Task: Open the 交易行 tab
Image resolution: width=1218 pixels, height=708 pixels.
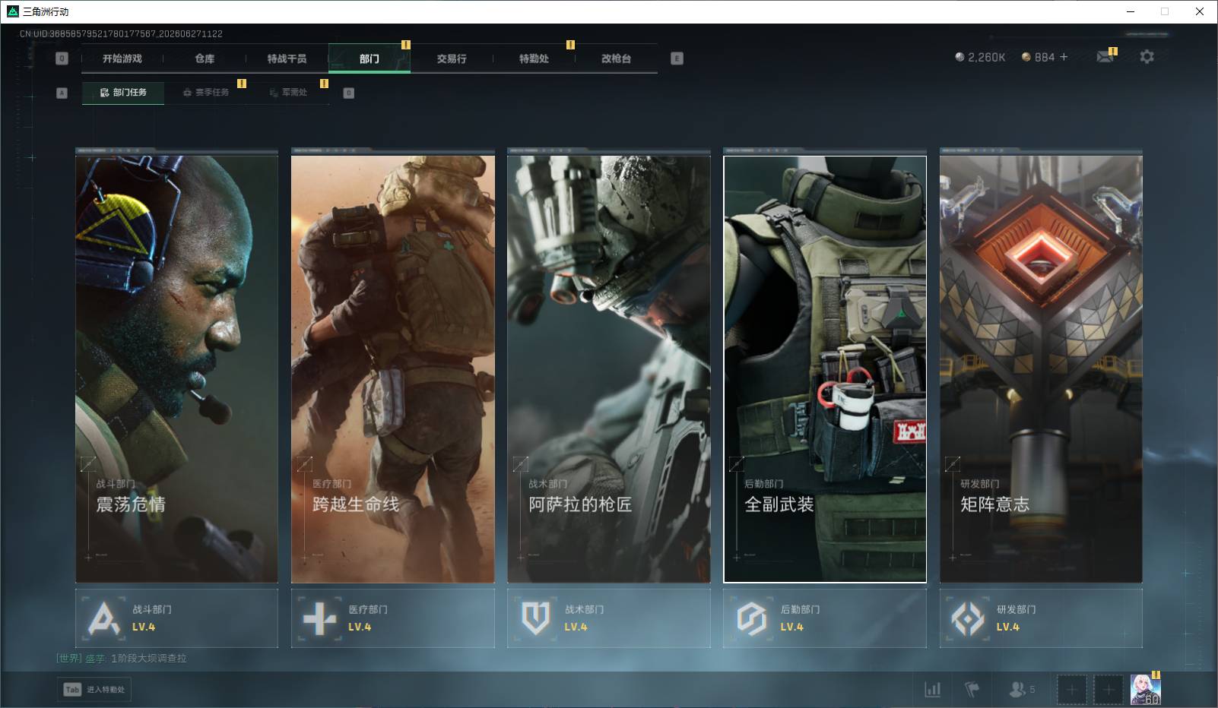Action: (x=452, y=58)
